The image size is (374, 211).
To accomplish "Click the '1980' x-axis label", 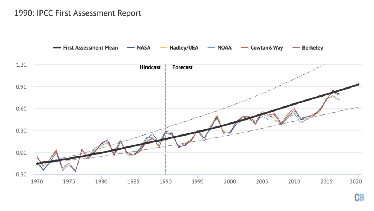I will click(101, 181).
